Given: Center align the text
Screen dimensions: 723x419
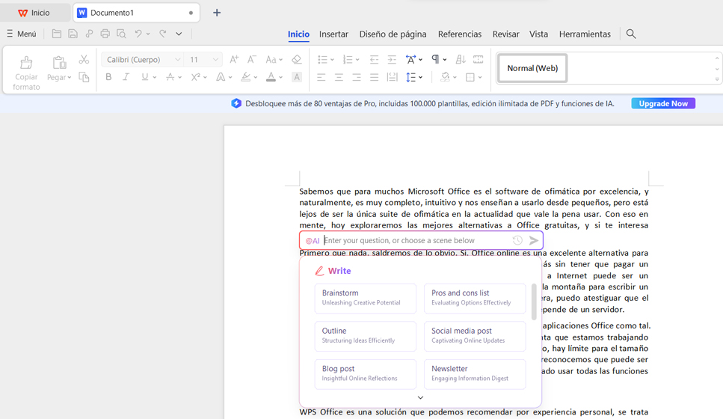Looking at the screenshot, I should (x=339, y=77).
